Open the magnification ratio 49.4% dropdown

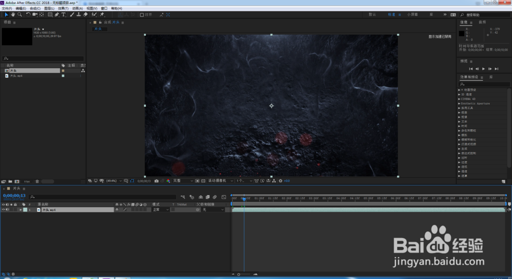[x=114, y=181]
